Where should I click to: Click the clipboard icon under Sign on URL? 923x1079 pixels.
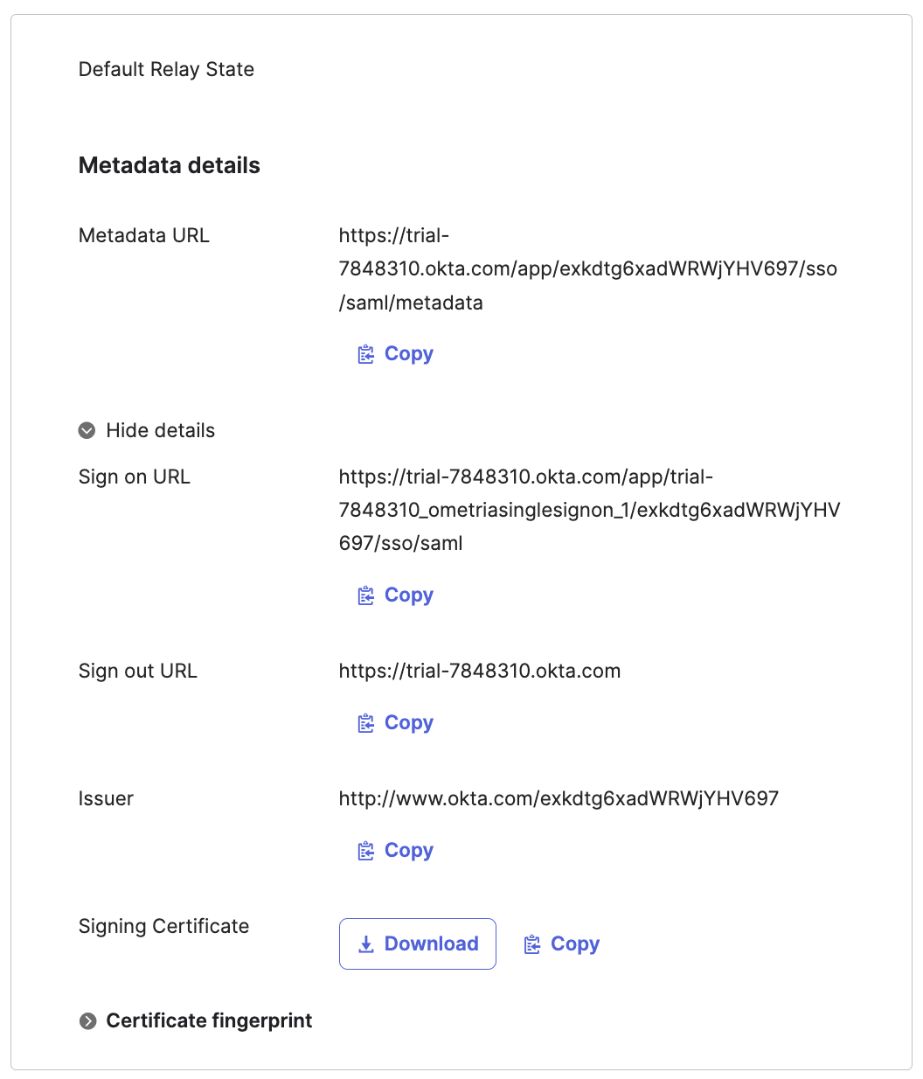[x=366, y=595]
